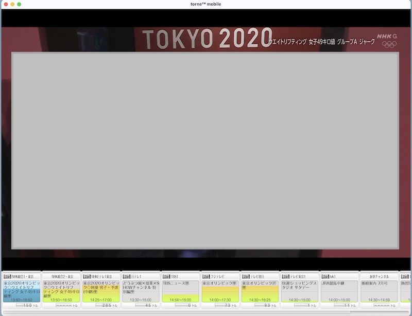Click the 45 トル meter under 日テレ1

point(146,305)
